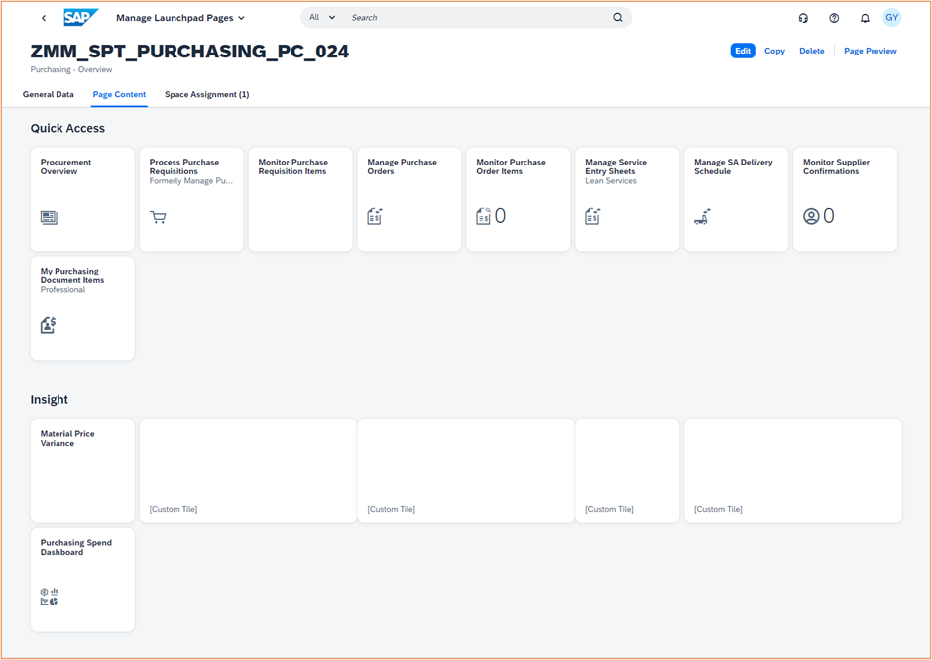The width and height of the screenshot is (932, 660).
Task: Switch to the General Data tab
Action: point(49,94)
